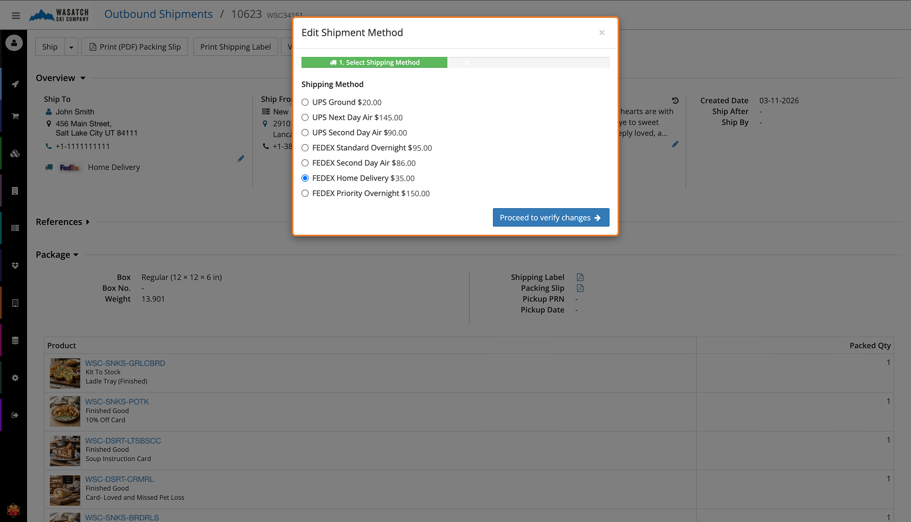The height and width of the screenshot is (522, 911).
Task: Click the Weight value 13.901
Action: [153, 299]
